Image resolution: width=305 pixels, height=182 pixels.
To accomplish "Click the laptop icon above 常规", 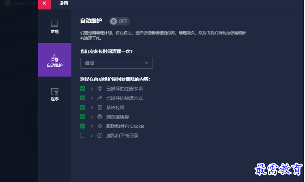I will tap(54, 24).
